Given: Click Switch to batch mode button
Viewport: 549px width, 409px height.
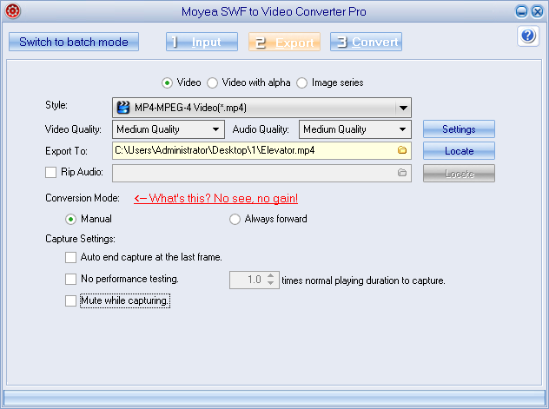Looking at the screenshot, I should click(74, 42).
